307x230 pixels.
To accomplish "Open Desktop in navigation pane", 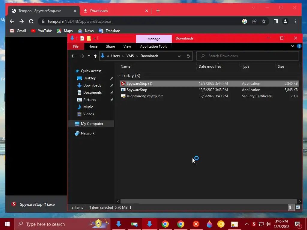I will [90, 78].
